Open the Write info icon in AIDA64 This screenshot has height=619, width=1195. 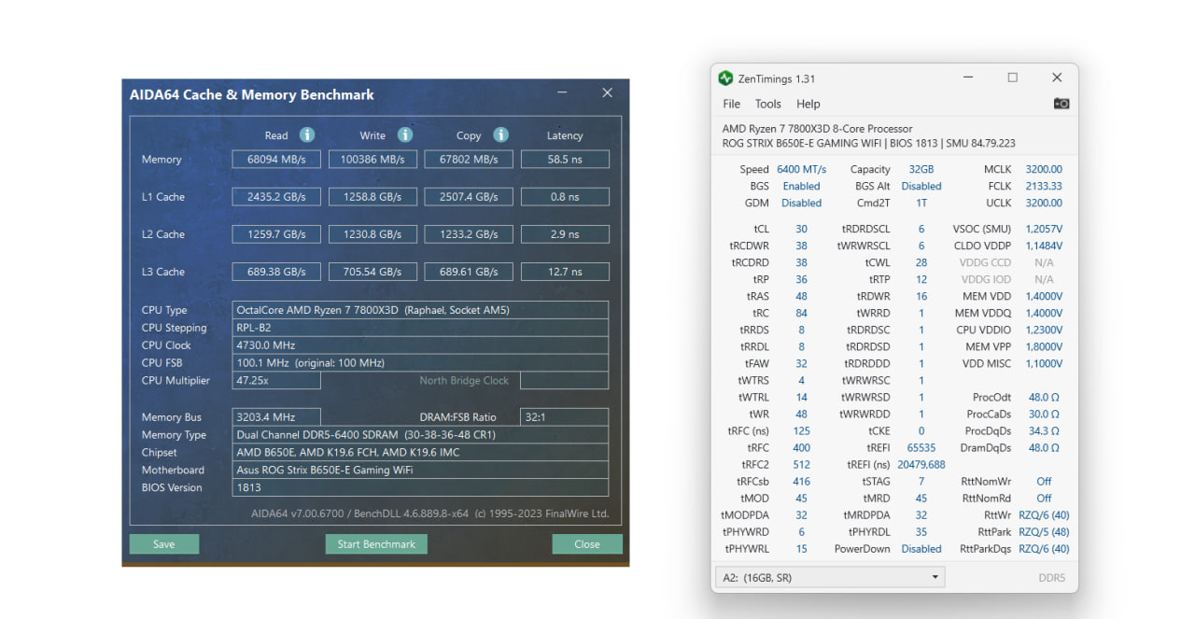pos(404,134)
